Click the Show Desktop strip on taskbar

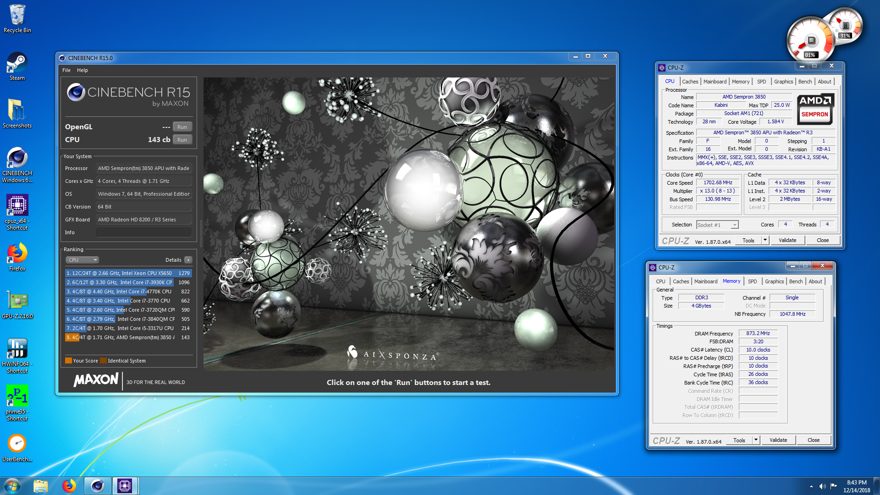click(877, 486)
